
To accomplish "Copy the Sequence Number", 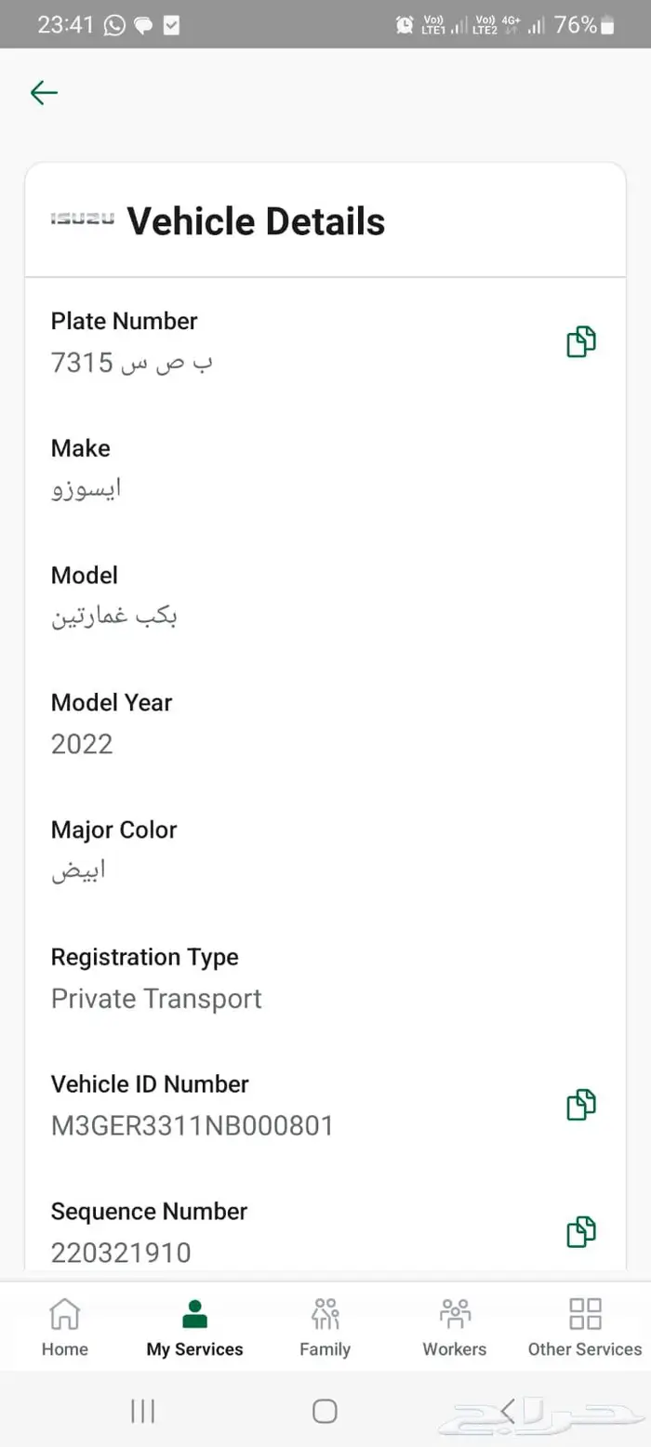I will pyautogui.click(x=581, y=1231).
